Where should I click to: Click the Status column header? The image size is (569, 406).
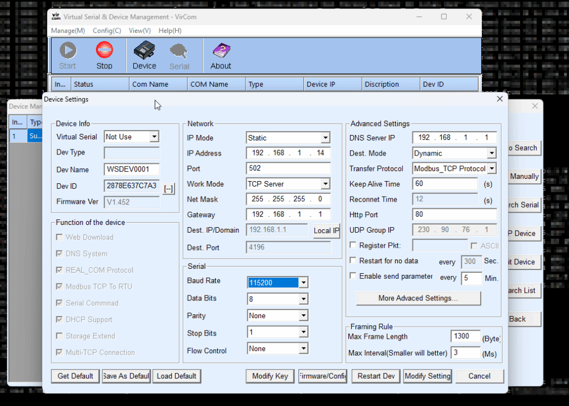(x=100, y=84)
